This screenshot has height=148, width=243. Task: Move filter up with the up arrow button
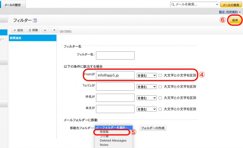[45, 30]
